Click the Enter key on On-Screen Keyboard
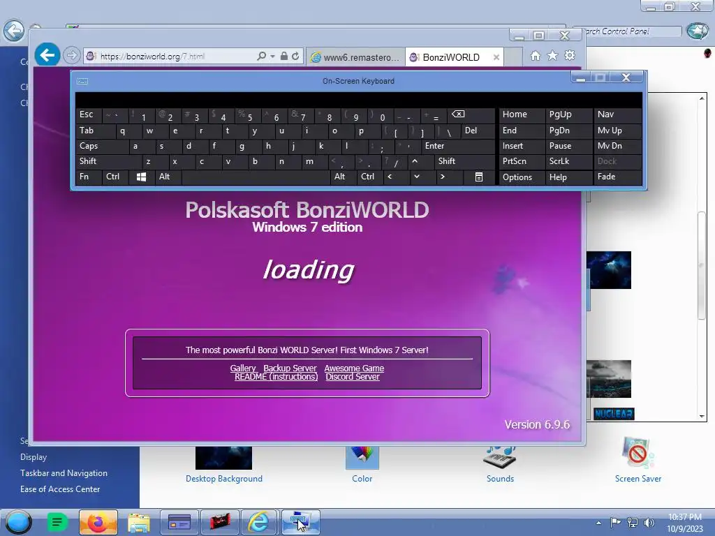 pos(458,146)
